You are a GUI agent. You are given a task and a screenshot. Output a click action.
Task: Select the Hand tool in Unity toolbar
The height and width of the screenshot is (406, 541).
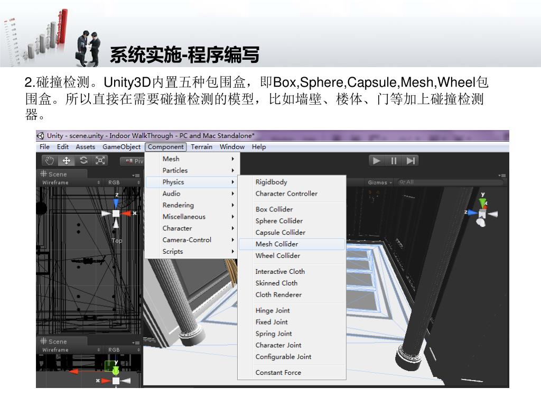(x=50, y=161)
